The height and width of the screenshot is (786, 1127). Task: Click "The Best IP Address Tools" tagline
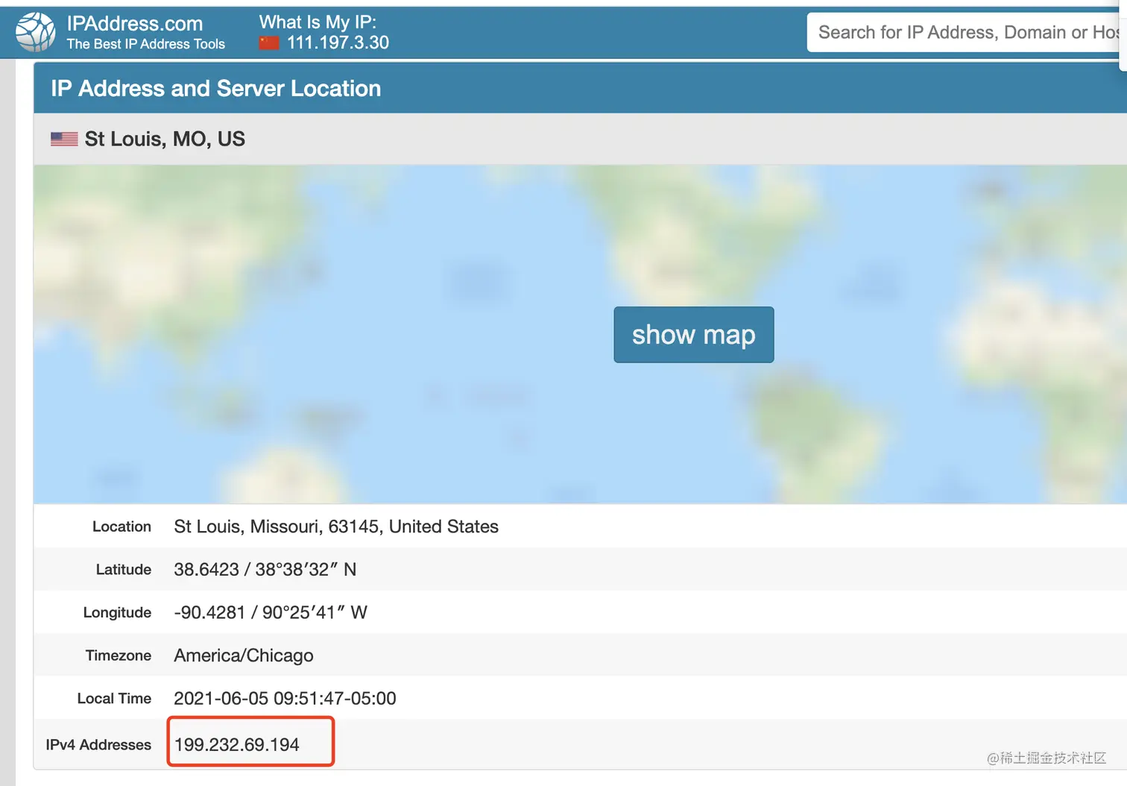146,44
